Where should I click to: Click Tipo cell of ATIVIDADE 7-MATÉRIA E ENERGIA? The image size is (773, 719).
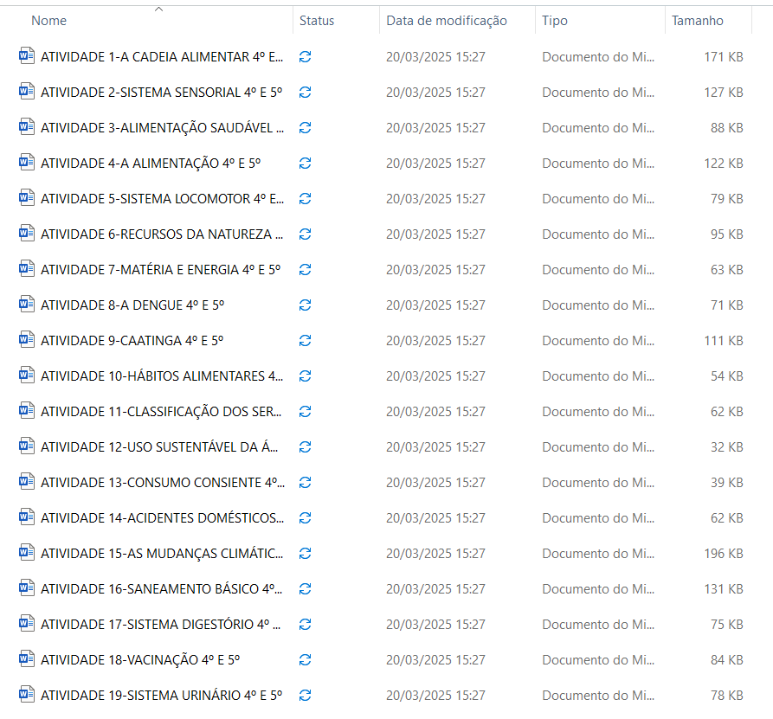pos(598,270)
